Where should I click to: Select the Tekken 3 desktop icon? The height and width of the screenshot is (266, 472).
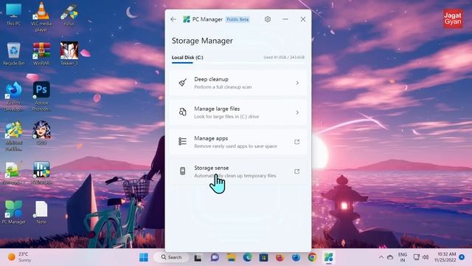tap(69, 53)
